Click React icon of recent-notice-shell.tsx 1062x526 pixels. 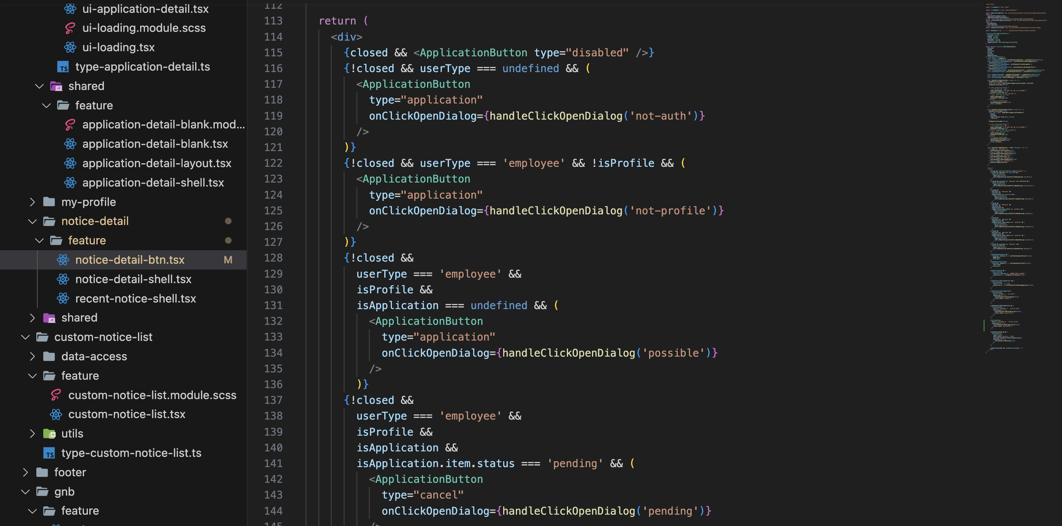(63, 298)
